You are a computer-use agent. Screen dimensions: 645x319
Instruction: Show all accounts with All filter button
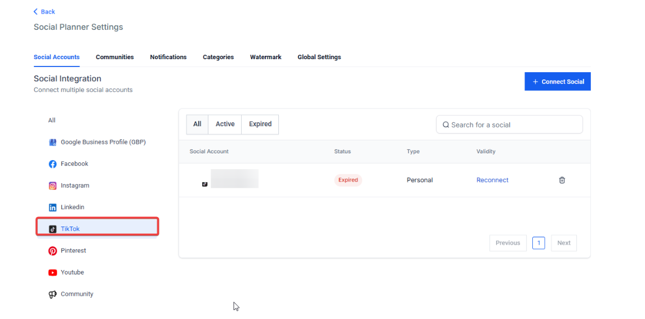pyautogui.click(x=197, y=125)
